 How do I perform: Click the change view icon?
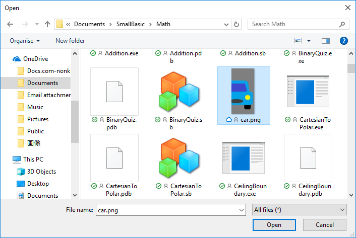298,41
